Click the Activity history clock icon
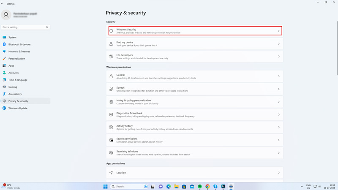 tap(111, 128)
